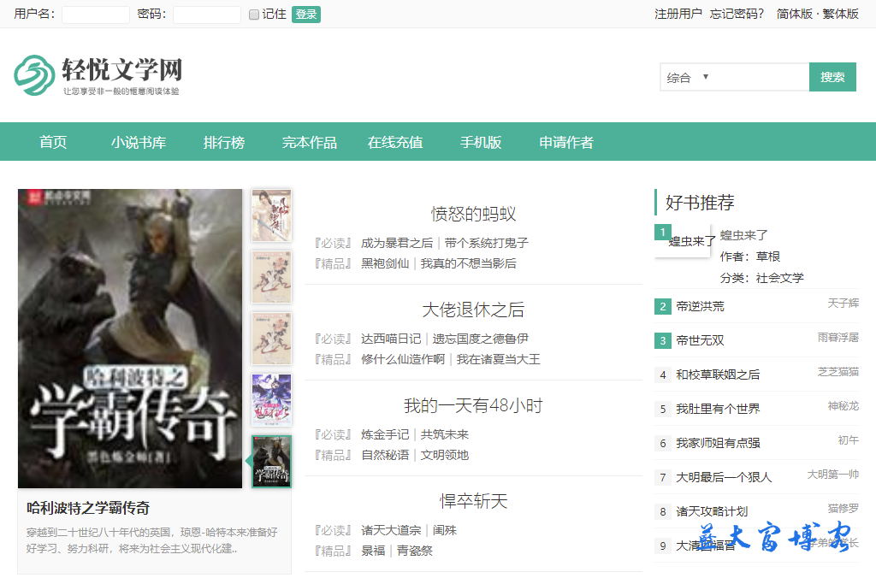Click author name 神秘龙

pyautogui.click(x=843, y=406)
